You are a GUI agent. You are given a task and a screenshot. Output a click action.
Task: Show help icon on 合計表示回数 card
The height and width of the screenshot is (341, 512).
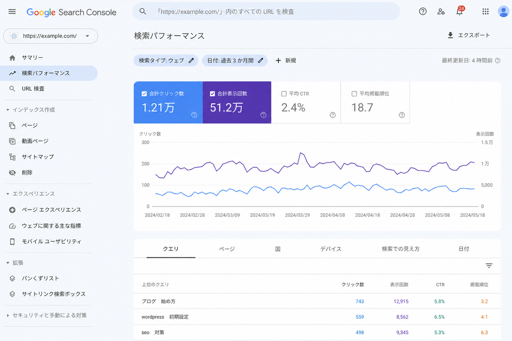coord(264,115)
